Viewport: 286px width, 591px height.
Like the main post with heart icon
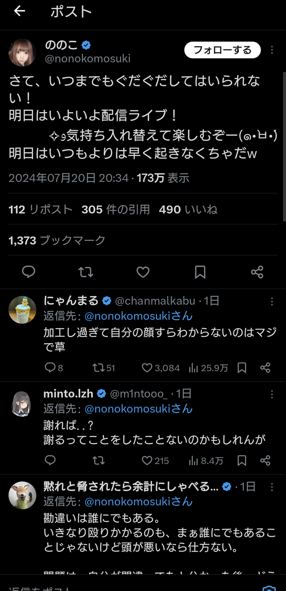143,272
